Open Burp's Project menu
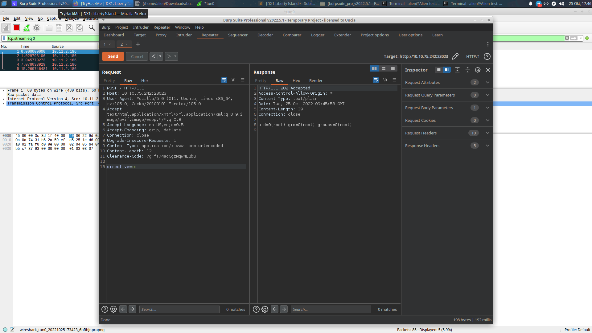 [121, 27]
